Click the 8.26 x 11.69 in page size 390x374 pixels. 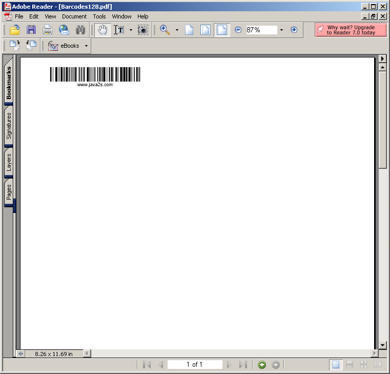(54, 354)
